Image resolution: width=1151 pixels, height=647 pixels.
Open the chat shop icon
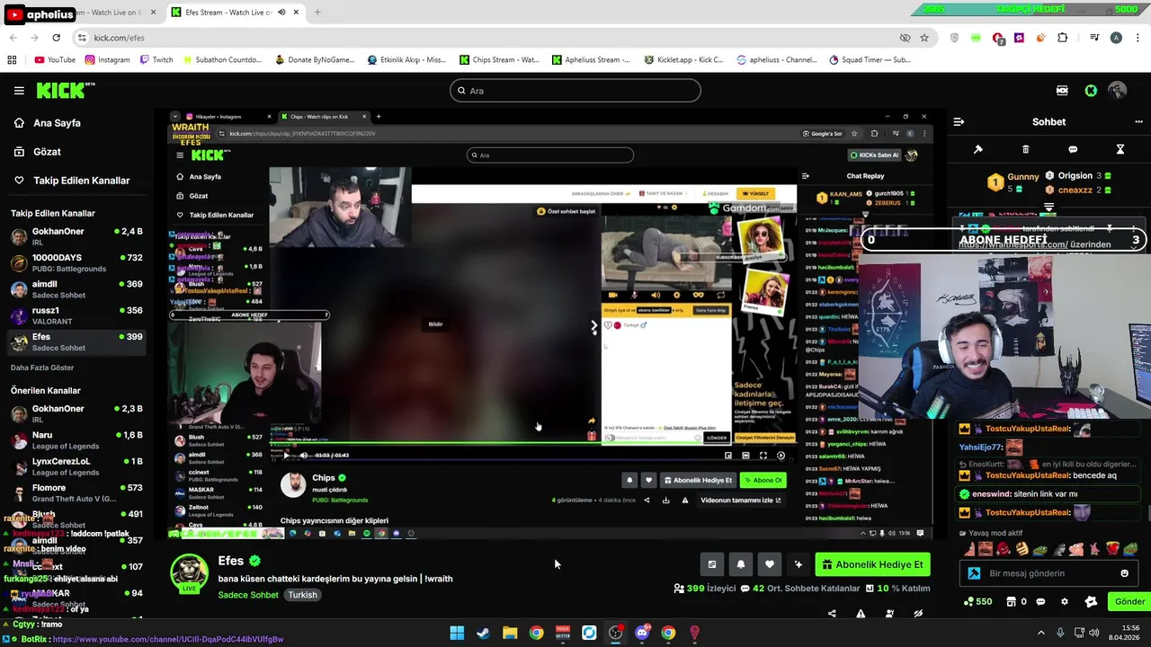[1011, 602]
